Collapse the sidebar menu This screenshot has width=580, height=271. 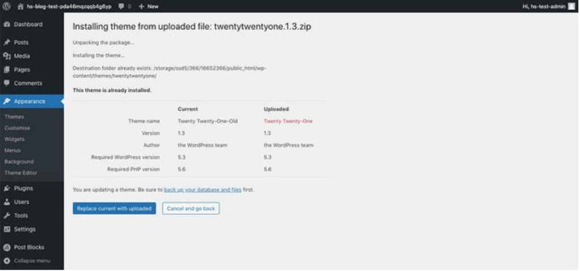(32, 261)
